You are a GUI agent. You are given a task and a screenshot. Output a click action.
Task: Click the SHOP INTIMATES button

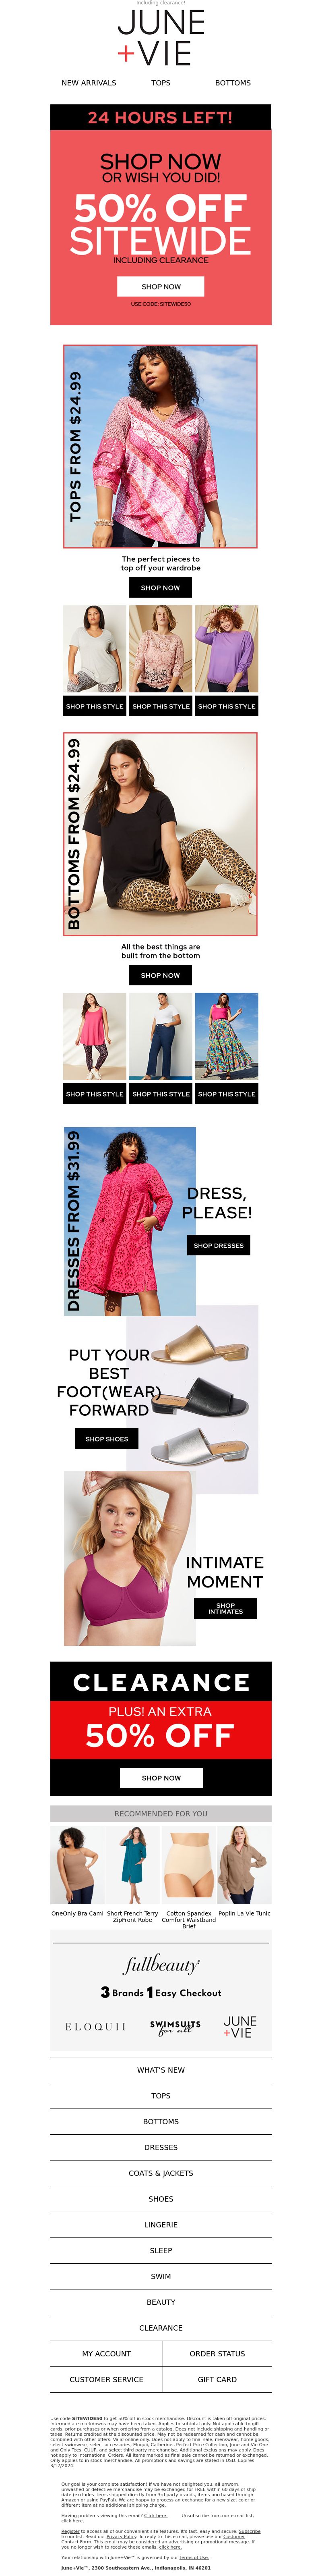click(225, 1608)
